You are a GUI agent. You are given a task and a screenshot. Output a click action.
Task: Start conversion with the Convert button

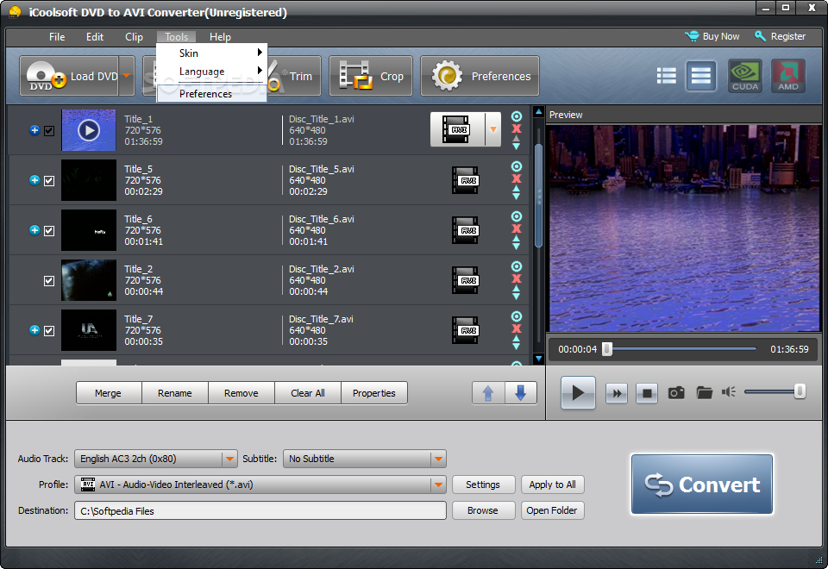point(702,484)
